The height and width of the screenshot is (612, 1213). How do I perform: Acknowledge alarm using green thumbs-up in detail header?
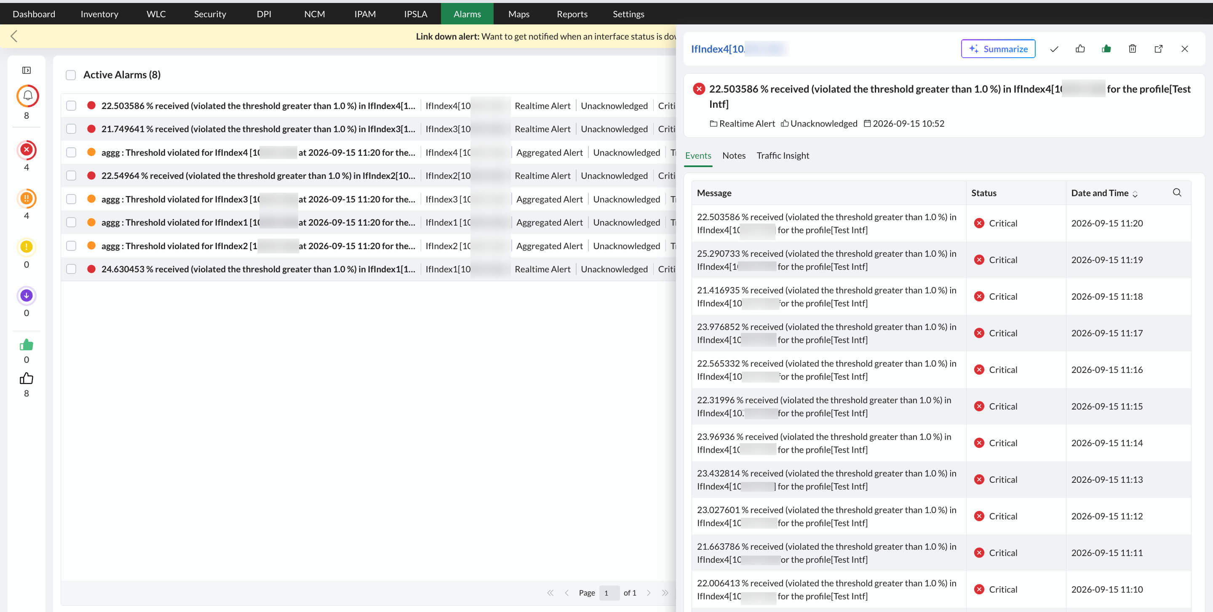[1106, 49]
